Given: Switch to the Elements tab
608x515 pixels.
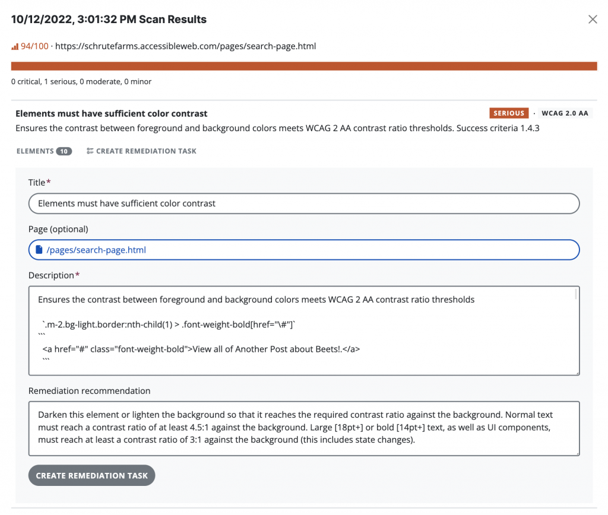Looking at the screenshot, I should point(44,151).
